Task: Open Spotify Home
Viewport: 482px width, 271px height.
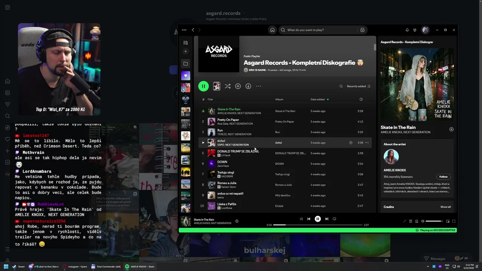Action: coord(272,30)
